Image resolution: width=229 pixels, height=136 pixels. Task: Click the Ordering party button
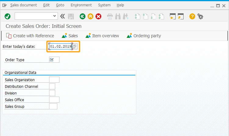pos(144,36)
